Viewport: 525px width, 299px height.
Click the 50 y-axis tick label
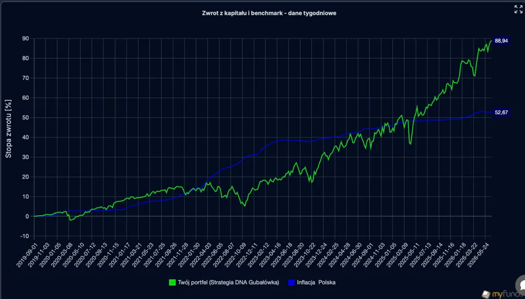[26, 118]
